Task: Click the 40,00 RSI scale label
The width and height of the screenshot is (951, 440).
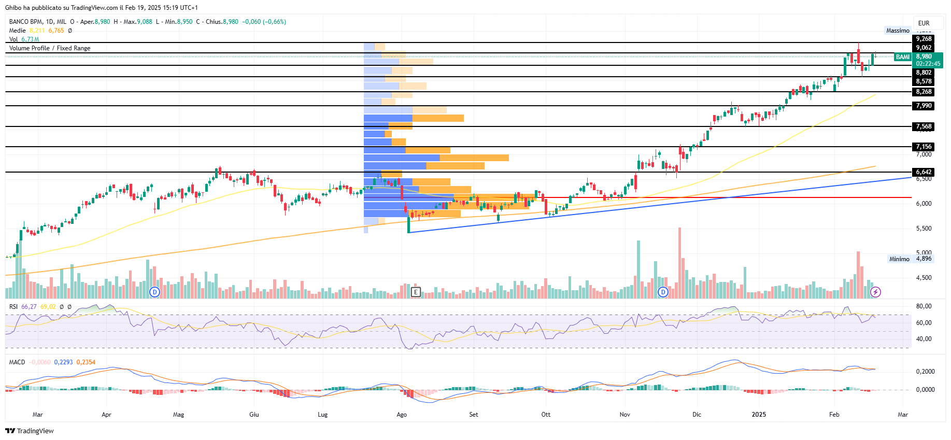Action: pos(924,339)
